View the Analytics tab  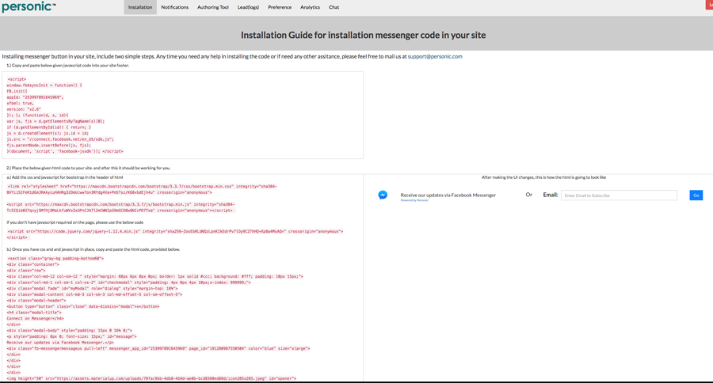[x=310, y=7]
